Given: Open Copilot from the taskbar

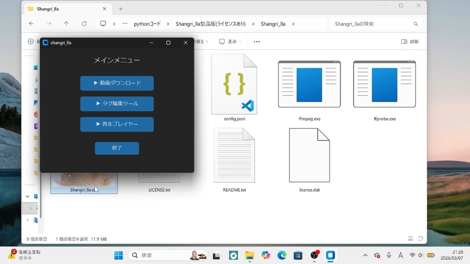Looking at the screenshot, I should pos(266,255).
